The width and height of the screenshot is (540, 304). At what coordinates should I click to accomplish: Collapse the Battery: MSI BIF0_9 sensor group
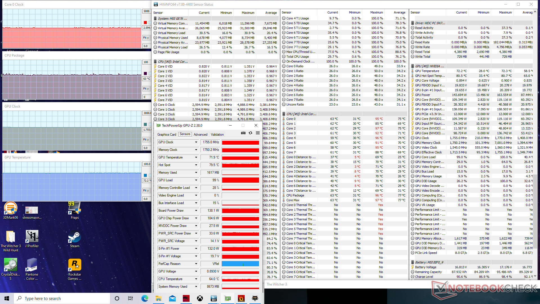[x=413, y=262]
